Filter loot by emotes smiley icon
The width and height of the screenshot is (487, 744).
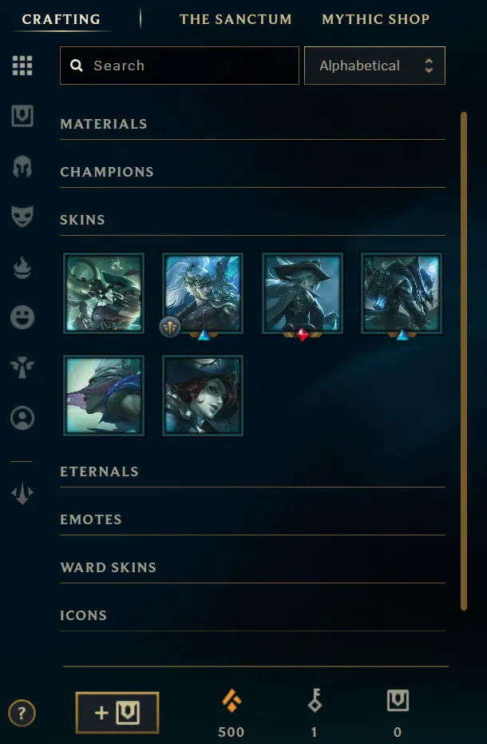pos(22,317)
